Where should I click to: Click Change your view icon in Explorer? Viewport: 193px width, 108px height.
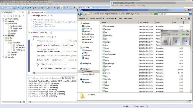pyautogui.click(x=178, y=19)
